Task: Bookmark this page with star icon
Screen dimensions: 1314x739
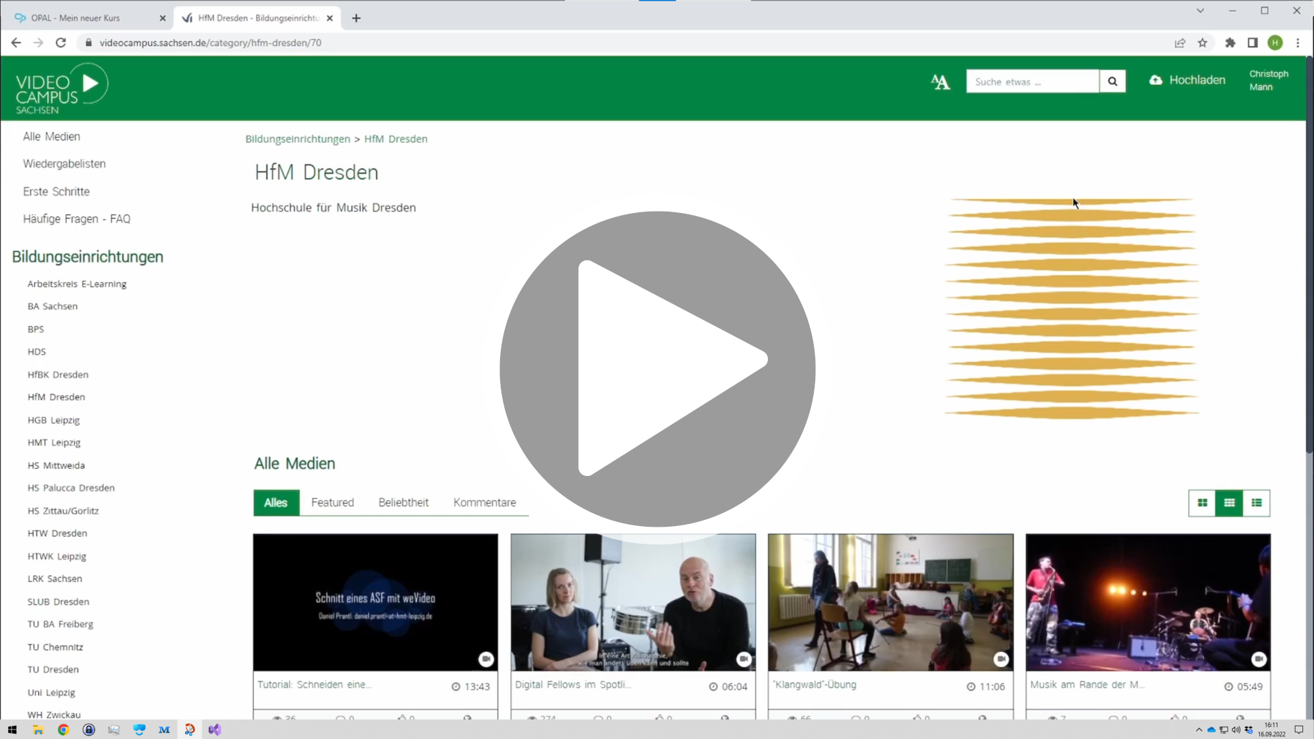Action: click(1202, 42)
